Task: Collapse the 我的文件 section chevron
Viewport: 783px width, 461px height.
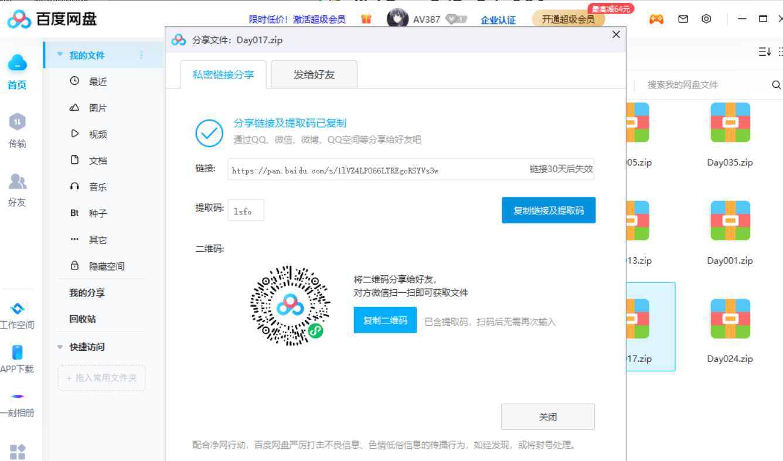Action: [x=59, y=54]
